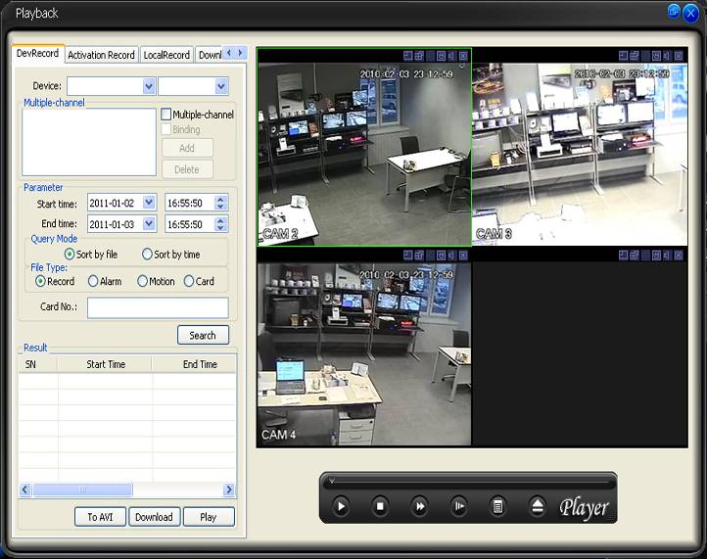The image size is (707, 559).
Task: Open the first Device dropdown
Action: coord(149,85)
